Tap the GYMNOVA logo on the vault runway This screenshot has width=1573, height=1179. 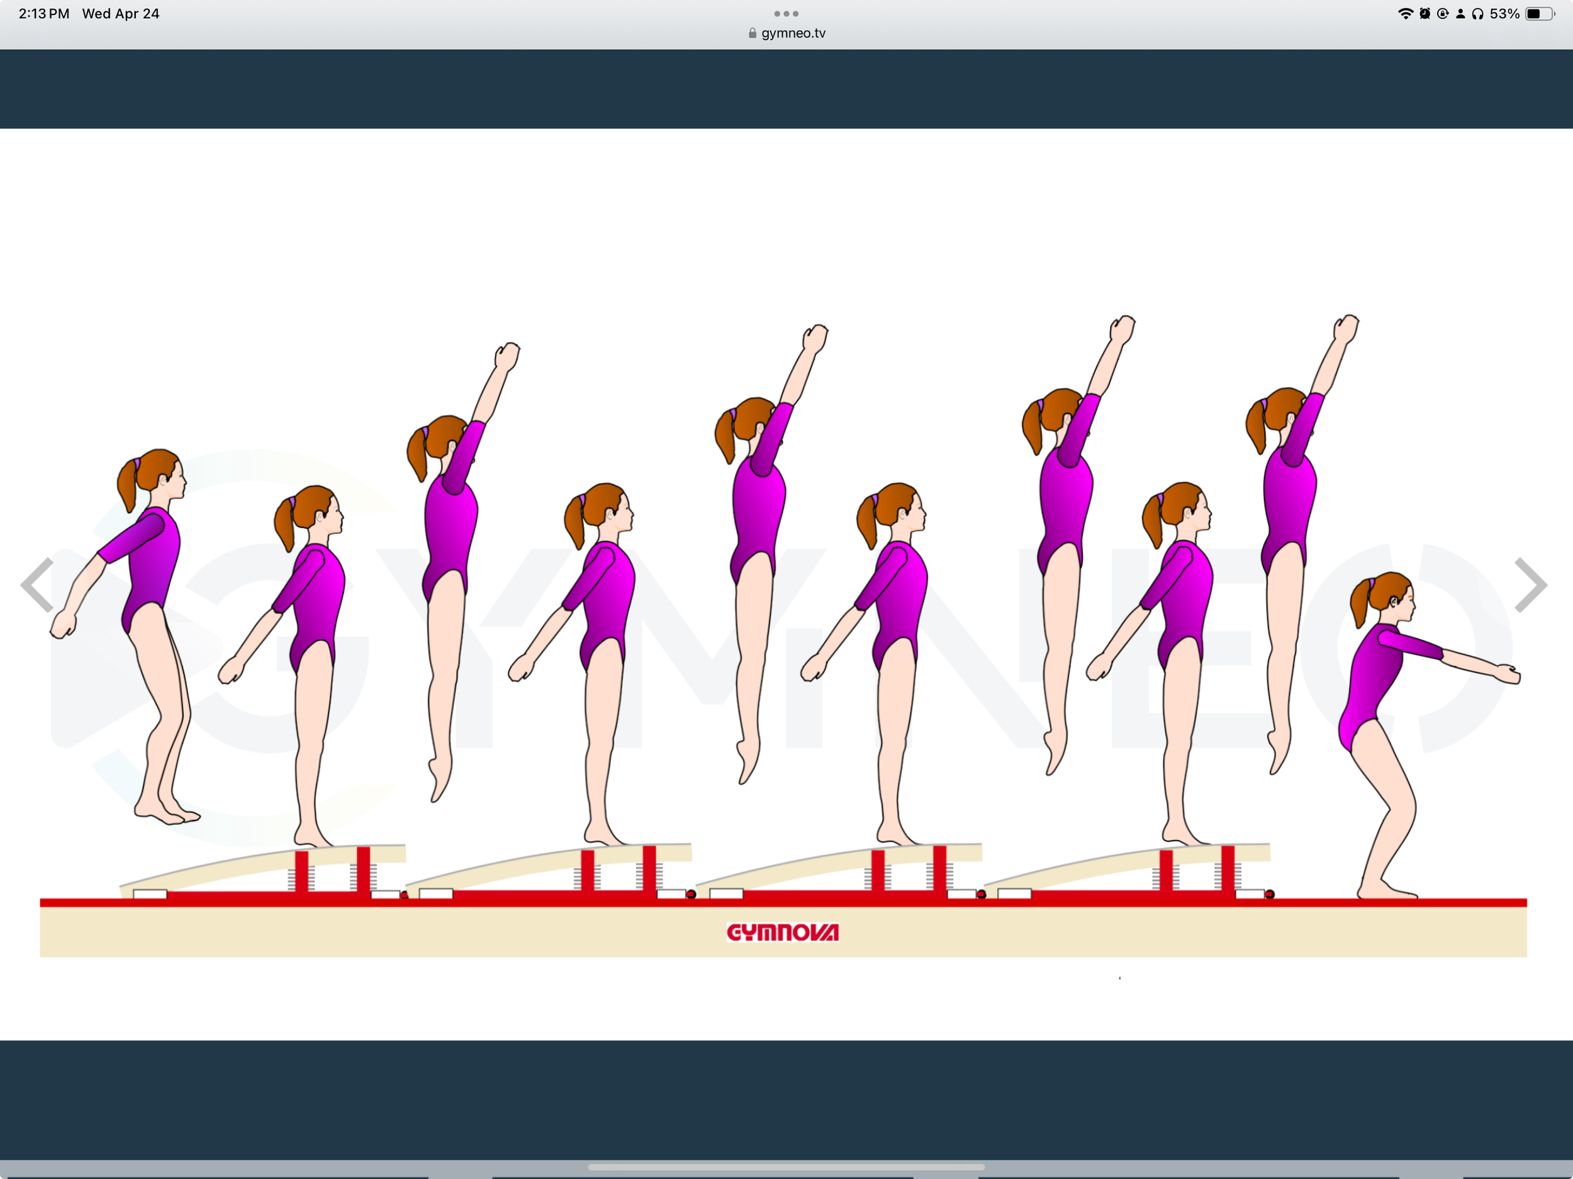(x=785, y=932)
